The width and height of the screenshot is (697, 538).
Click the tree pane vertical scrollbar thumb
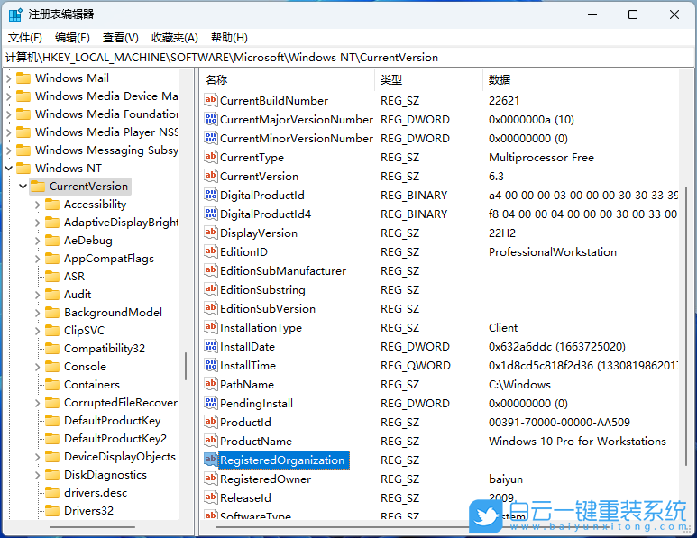click(x=186, y=366)
